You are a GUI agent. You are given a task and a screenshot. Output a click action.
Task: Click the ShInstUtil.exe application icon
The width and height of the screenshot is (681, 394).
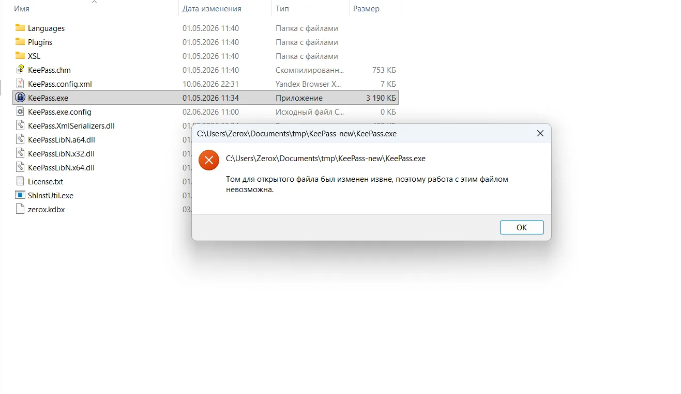[x=20, y=195]
